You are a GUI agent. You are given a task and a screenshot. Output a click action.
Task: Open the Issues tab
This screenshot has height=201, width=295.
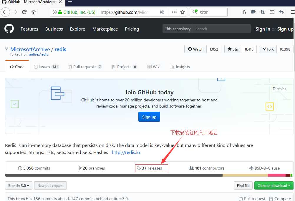tap(46, 67)
